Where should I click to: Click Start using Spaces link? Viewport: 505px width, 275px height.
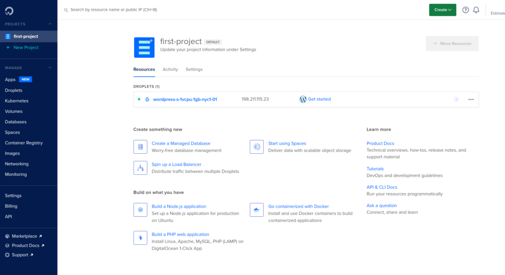pyautogui.click(x=287, y=143)
